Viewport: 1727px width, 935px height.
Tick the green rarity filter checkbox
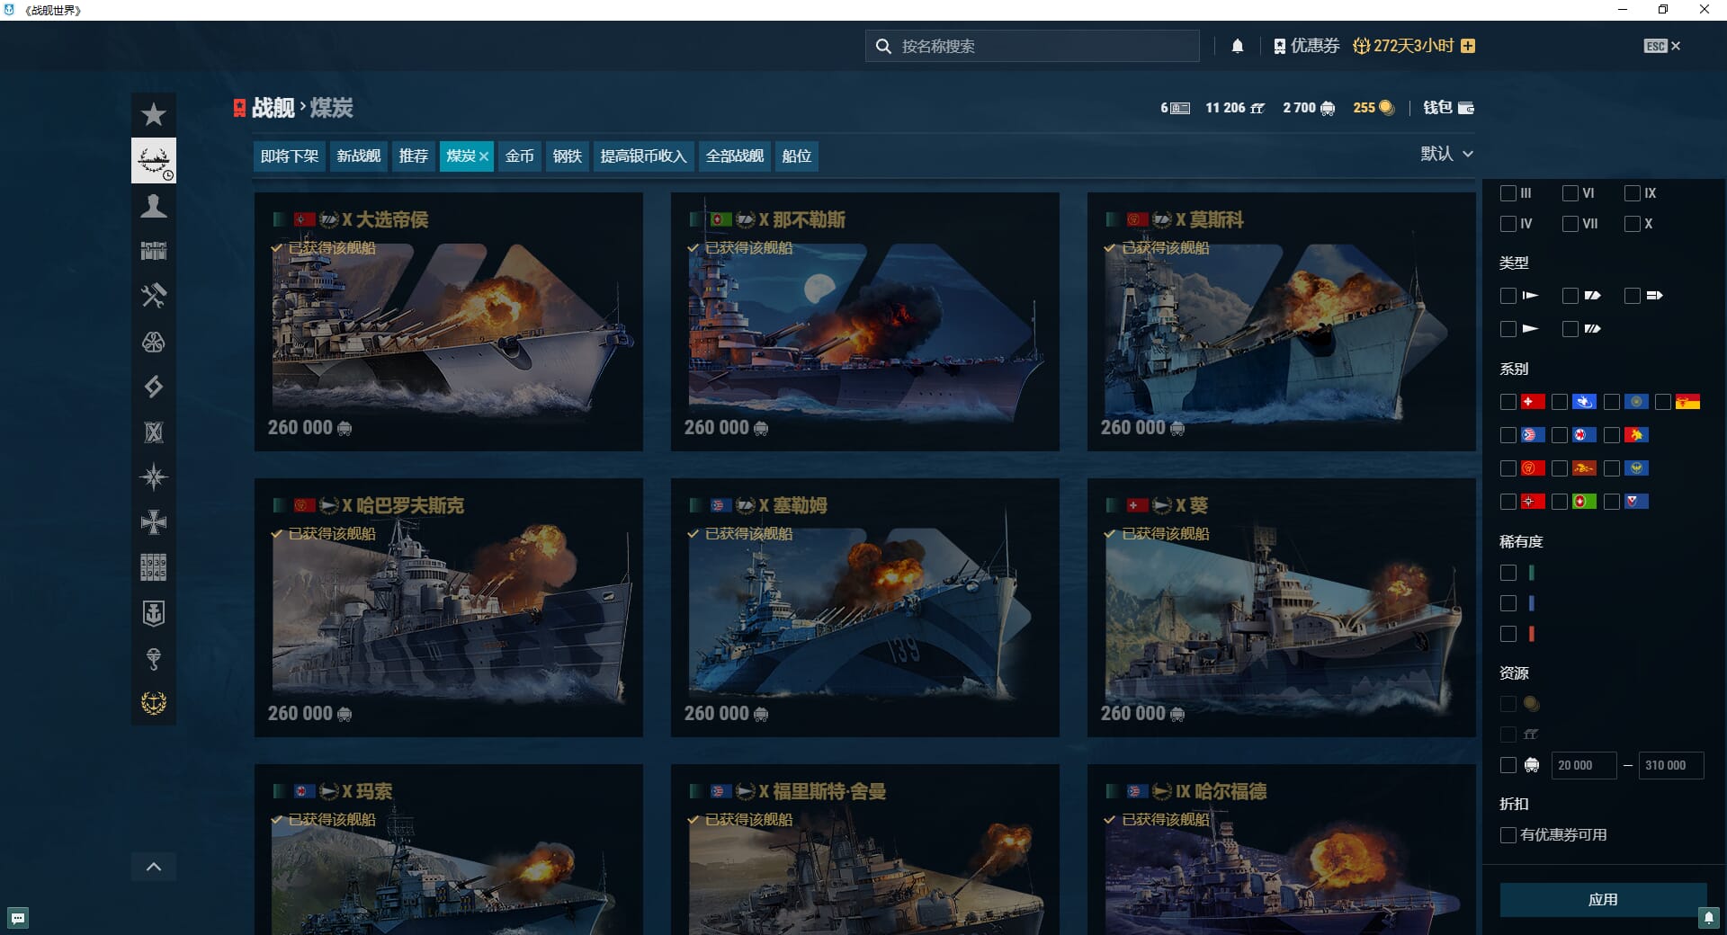pos(1508,573)
